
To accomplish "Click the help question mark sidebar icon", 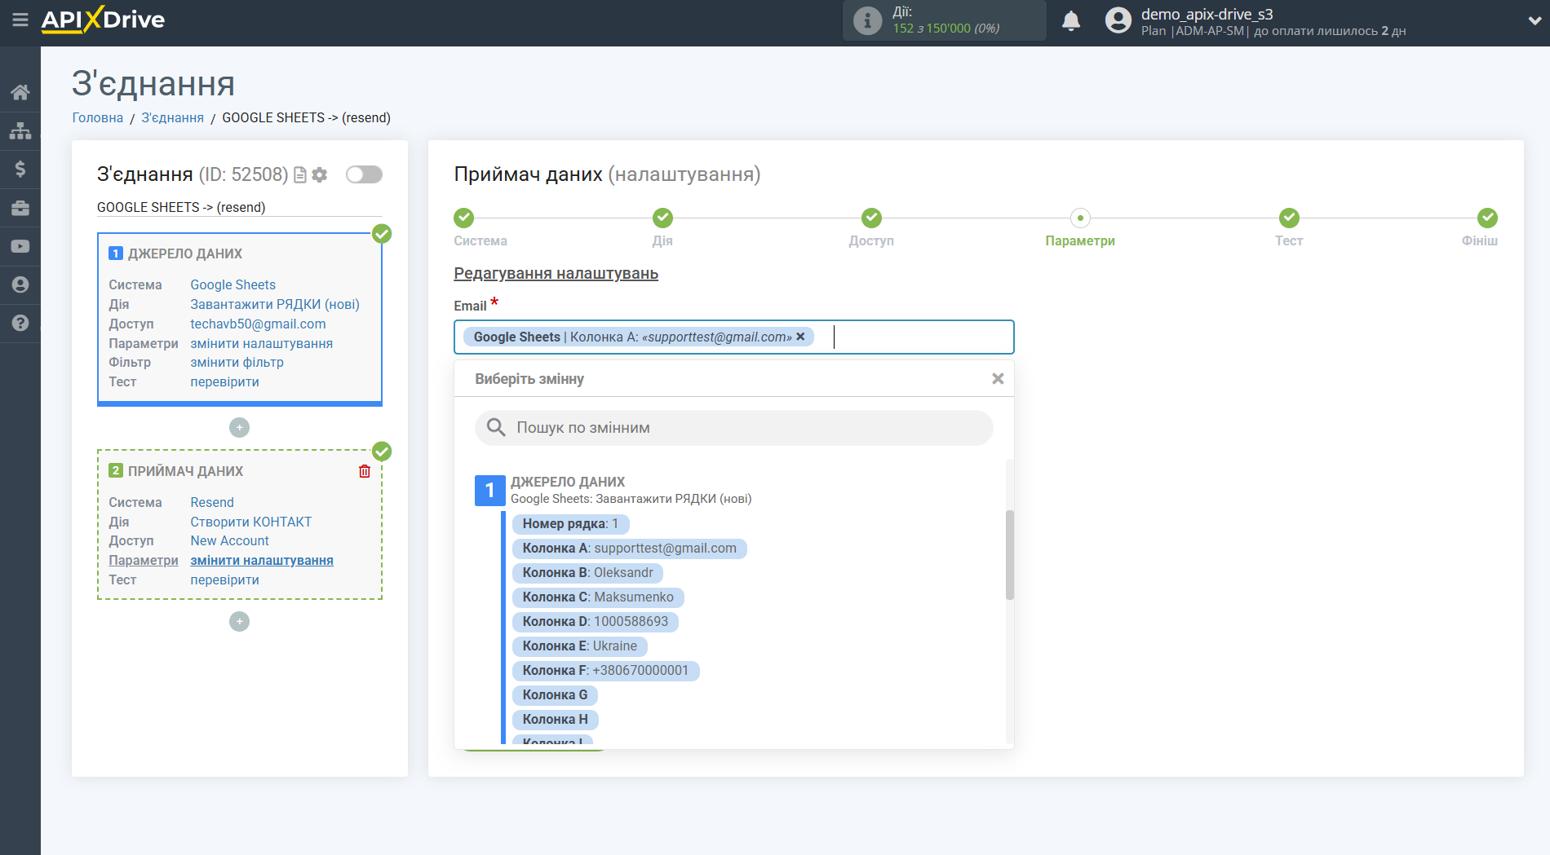I will point(20,323).
